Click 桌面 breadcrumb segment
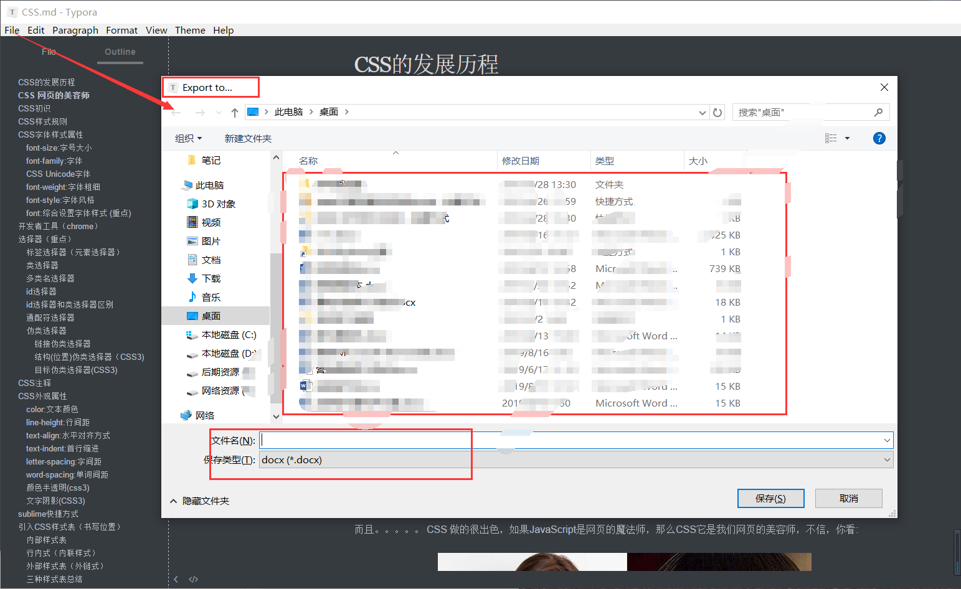The width and height of the screenshot is (961, 589). pos(329,112)
